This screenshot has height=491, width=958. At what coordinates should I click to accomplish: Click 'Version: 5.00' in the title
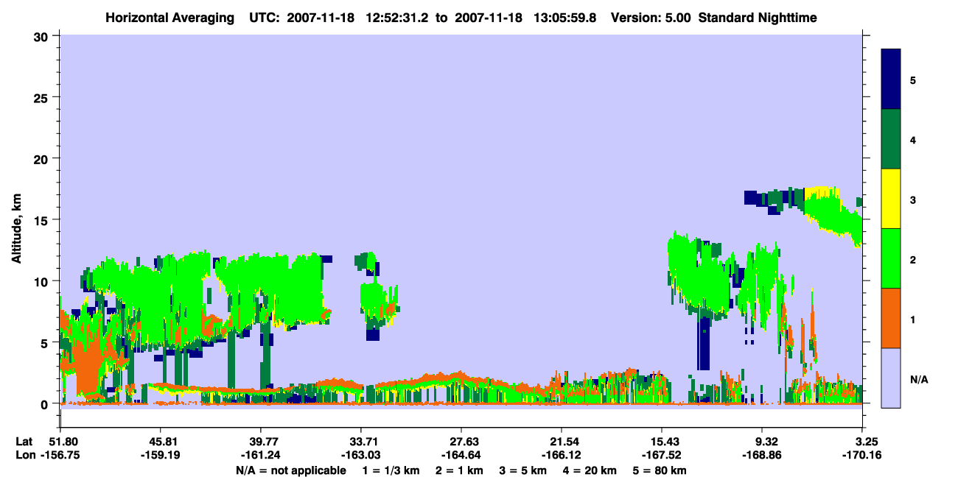tap(649, 17)
